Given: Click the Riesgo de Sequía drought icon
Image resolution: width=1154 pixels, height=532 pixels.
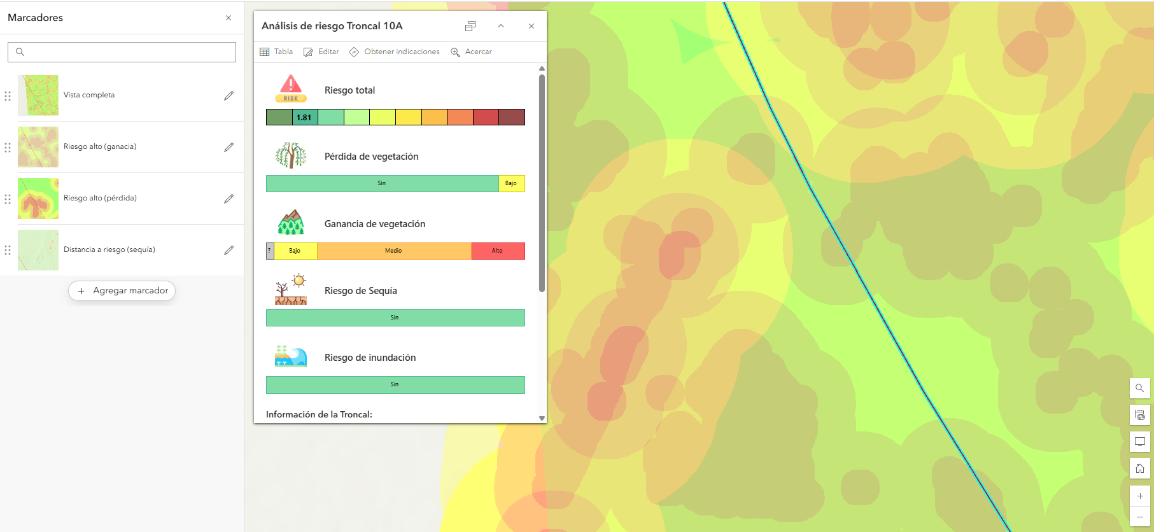Looking at the screenshot, I should [291, 290].
